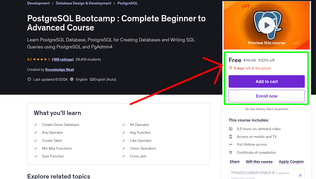Click checkmark next to Cross Join
Screen dimensions: 316x179
pos(124,156)
